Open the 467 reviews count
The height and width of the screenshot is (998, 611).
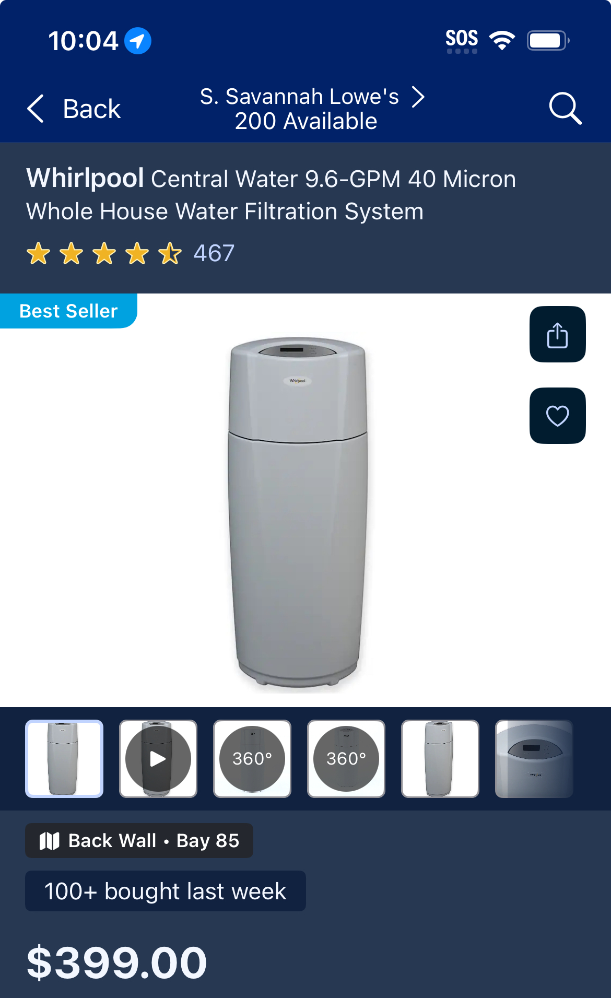pos(214,253)
